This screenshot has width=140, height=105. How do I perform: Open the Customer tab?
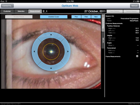pyautogui.click(x=7, y=11)
